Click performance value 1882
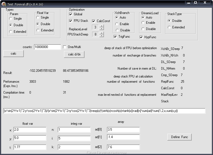The height and width of the screenshot is (155, 213). (66, 82)
